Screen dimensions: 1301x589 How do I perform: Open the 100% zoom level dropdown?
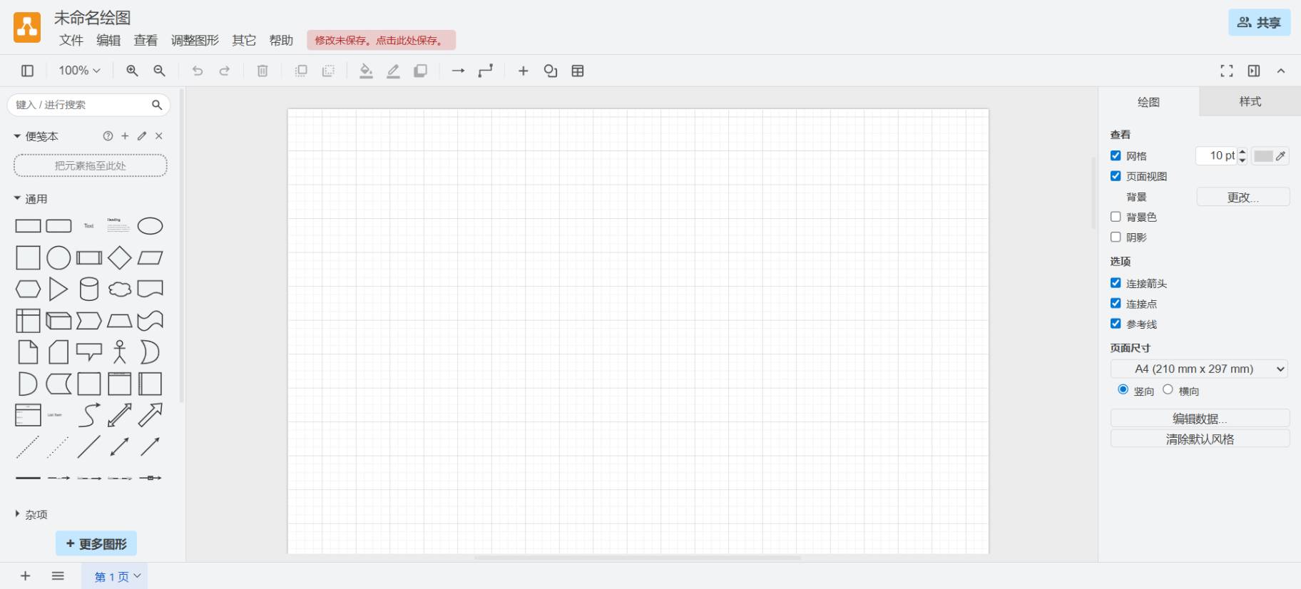tap(79, 71)
